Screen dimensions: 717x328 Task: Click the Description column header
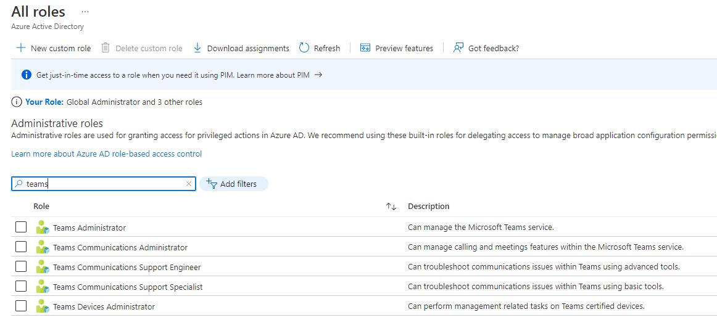pyautogui.click(x=428, y=206)
